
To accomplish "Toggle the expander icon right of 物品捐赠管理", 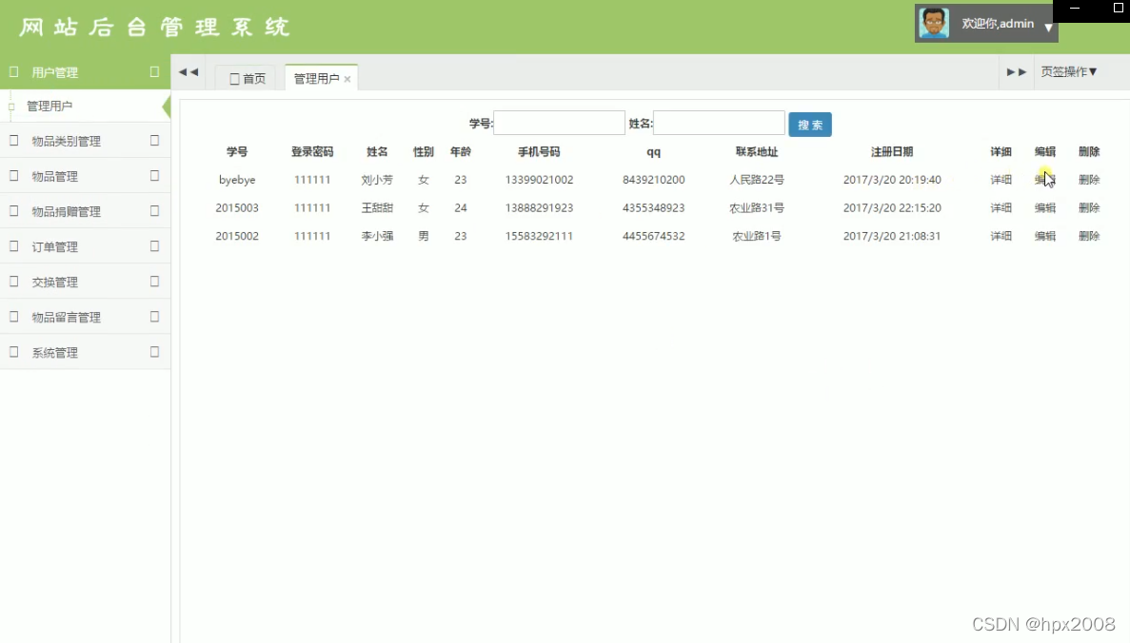I will click(154, 211).
